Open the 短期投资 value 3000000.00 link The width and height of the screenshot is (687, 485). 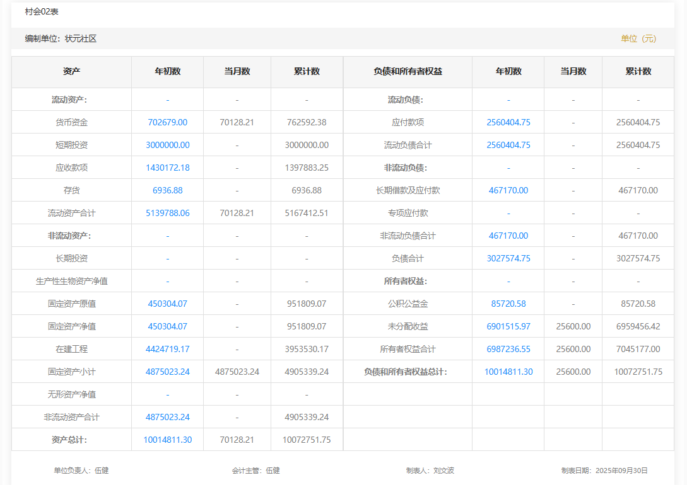pos(167,145)
